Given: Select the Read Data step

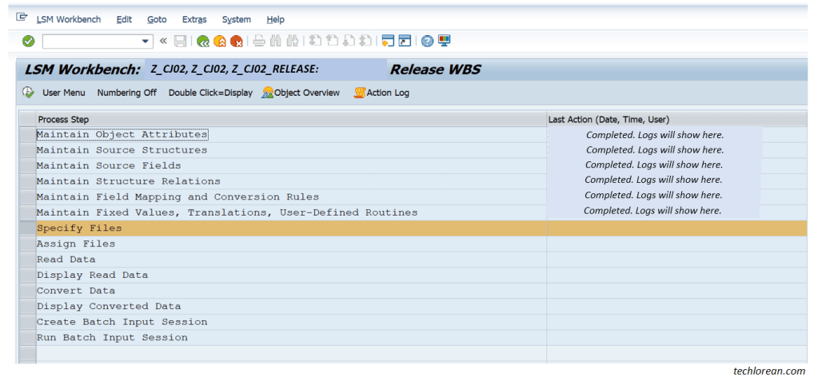Looking at the screenshot, I should tap(66, 260).
